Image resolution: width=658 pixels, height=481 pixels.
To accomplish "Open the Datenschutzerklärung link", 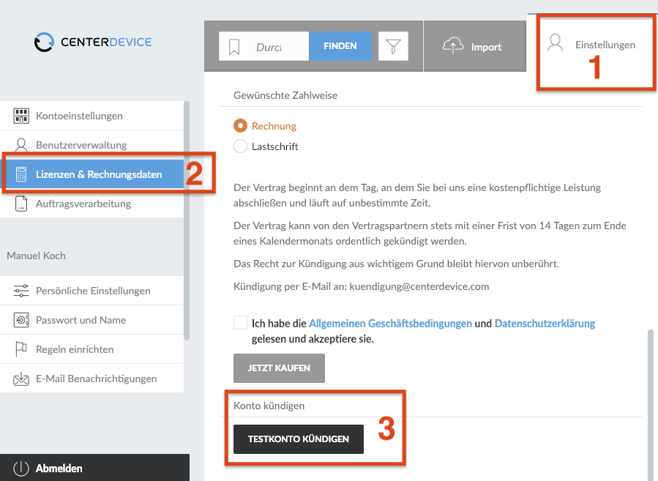I will pos(545,324).
